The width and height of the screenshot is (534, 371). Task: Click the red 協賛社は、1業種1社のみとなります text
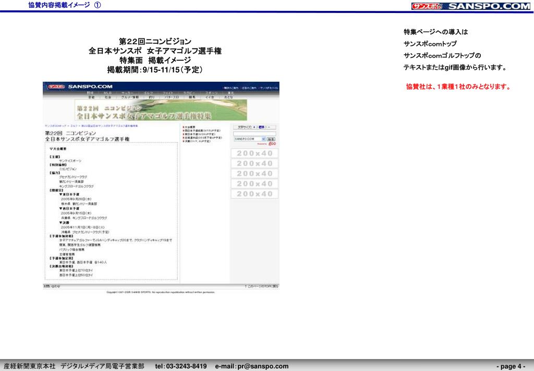[458, 86]
